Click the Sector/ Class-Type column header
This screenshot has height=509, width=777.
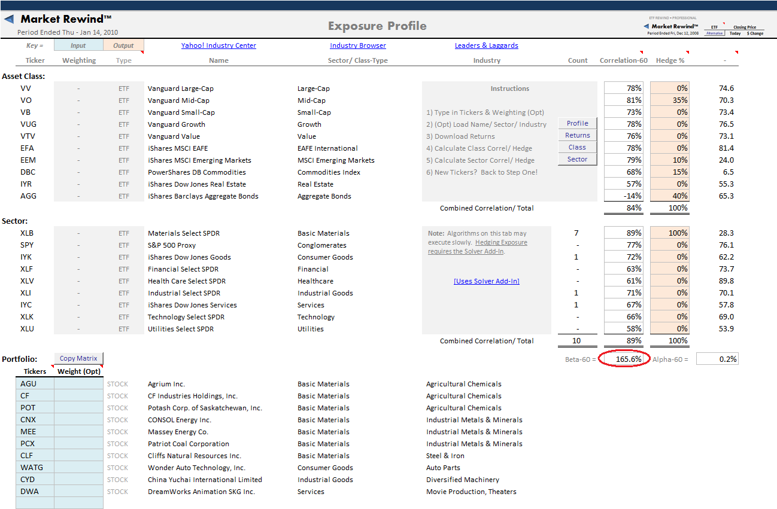(358, 60)
